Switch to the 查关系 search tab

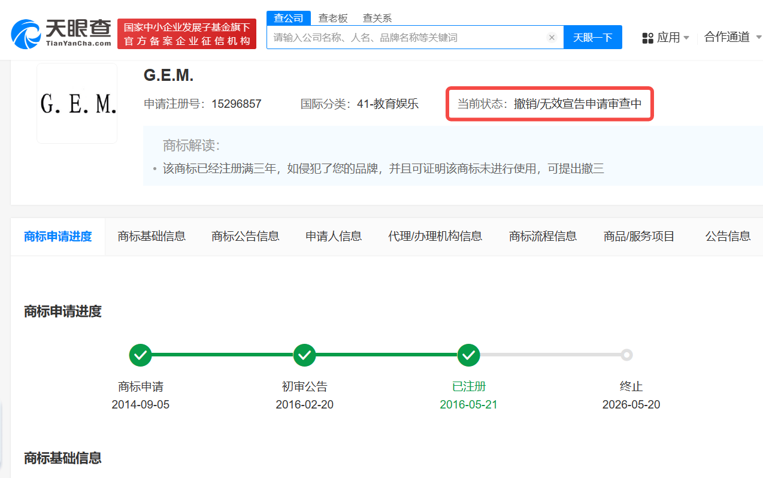point(377,18)
